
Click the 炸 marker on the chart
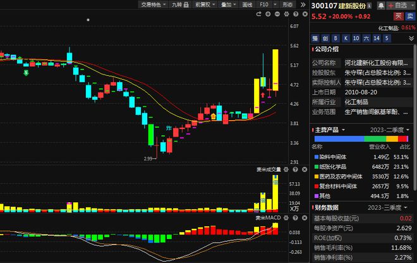pyautogui.click(x=169, y=128)
